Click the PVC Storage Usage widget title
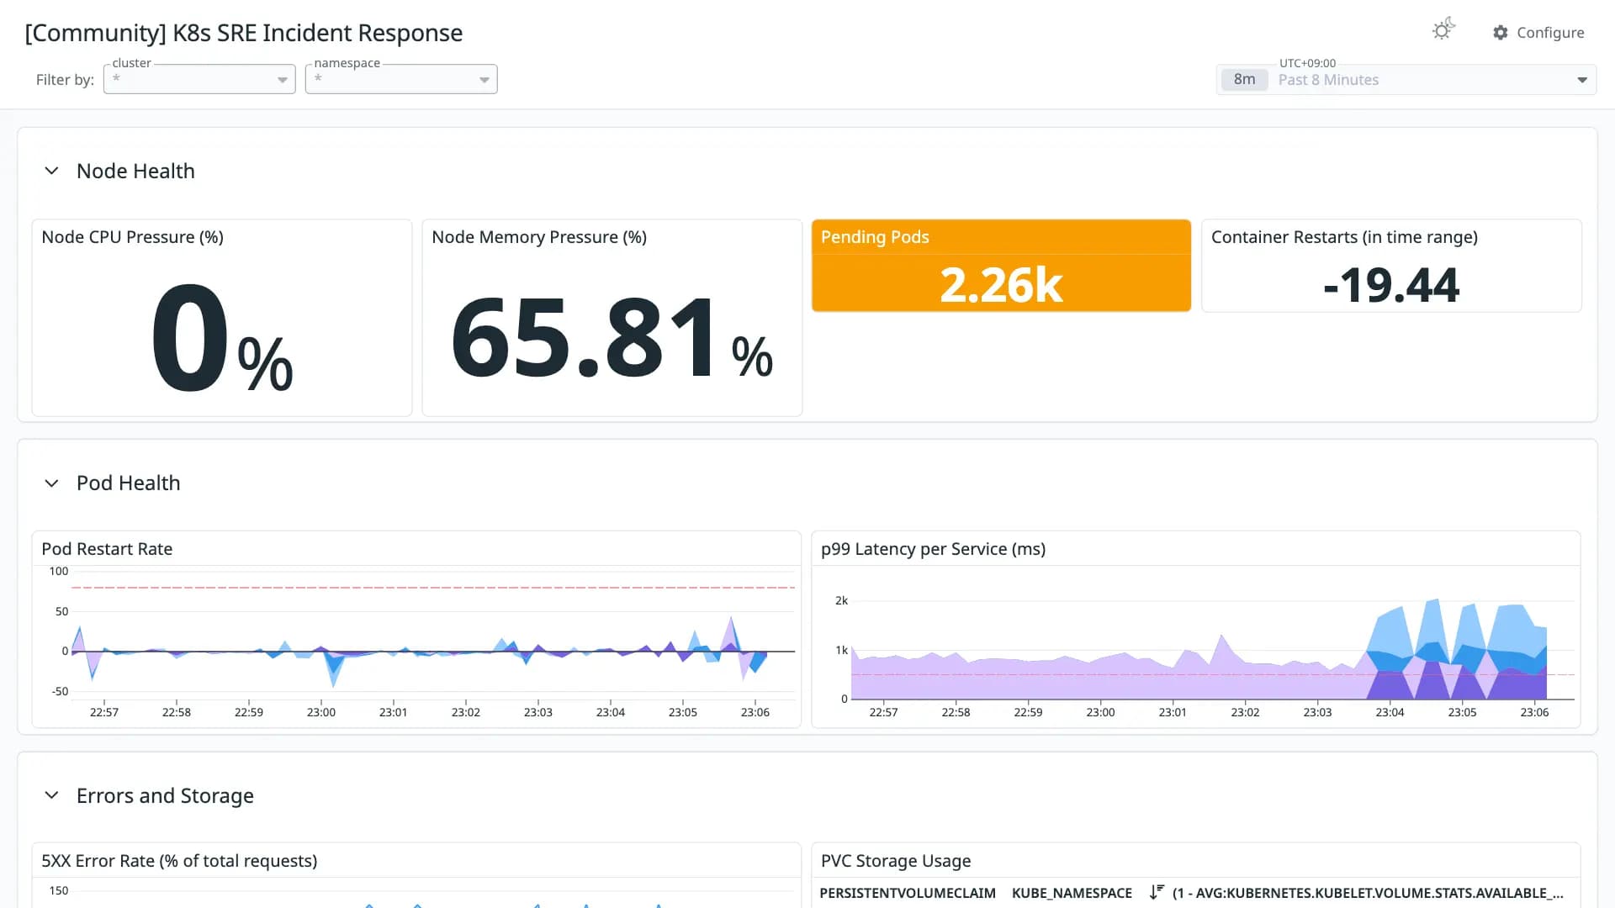The height and width of the screenshot is (908, 1615). click(895, 861)
